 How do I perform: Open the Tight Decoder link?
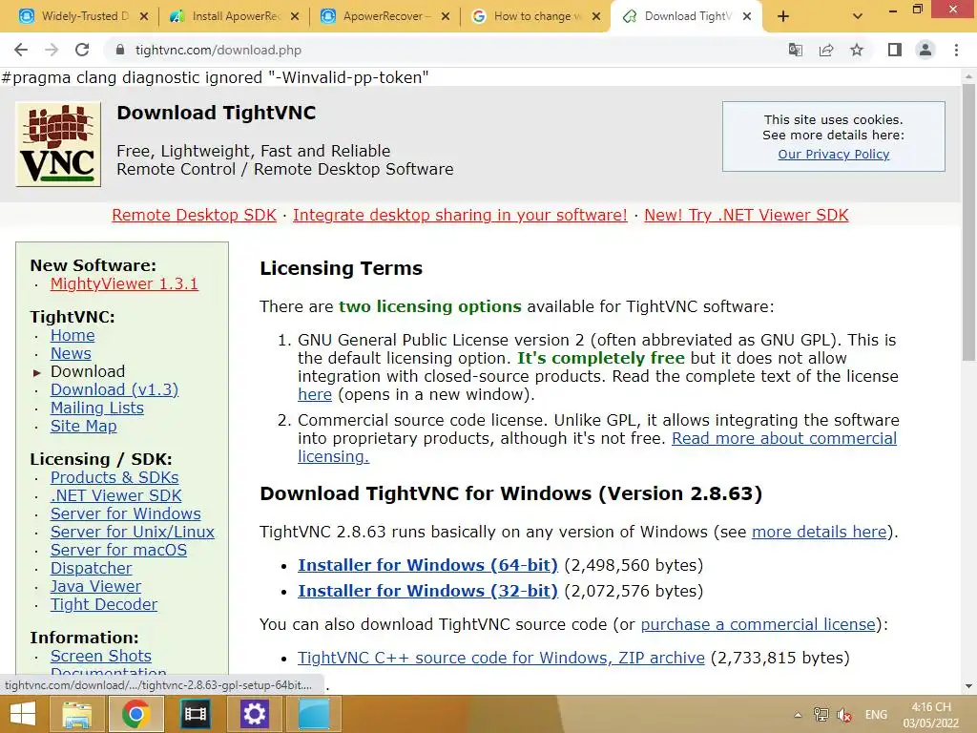pyautogui.click(x=103, y=604)
